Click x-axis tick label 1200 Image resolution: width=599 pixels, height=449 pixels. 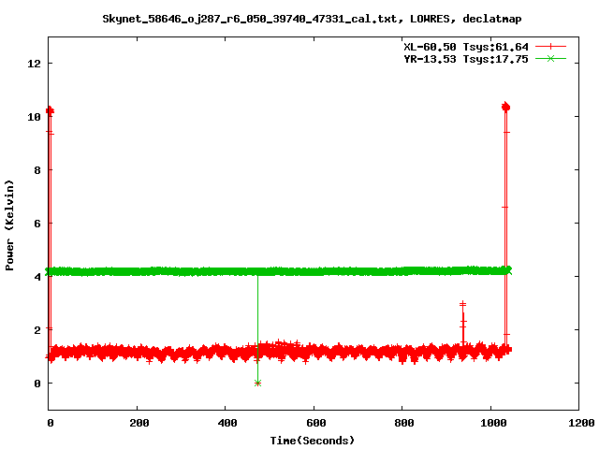click(x=581, y=423)
